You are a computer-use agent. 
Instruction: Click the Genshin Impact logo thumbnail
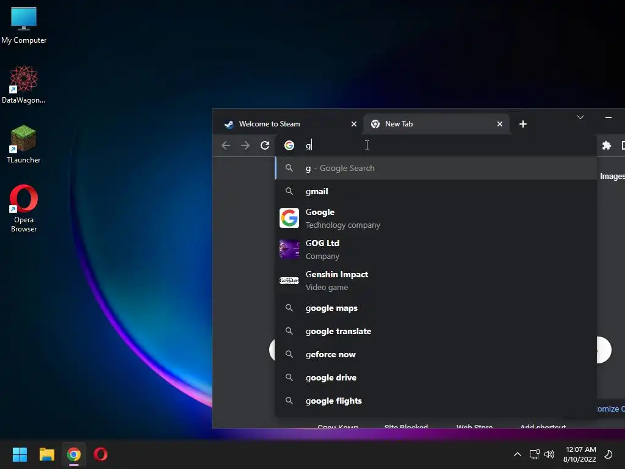pos(289,280)
